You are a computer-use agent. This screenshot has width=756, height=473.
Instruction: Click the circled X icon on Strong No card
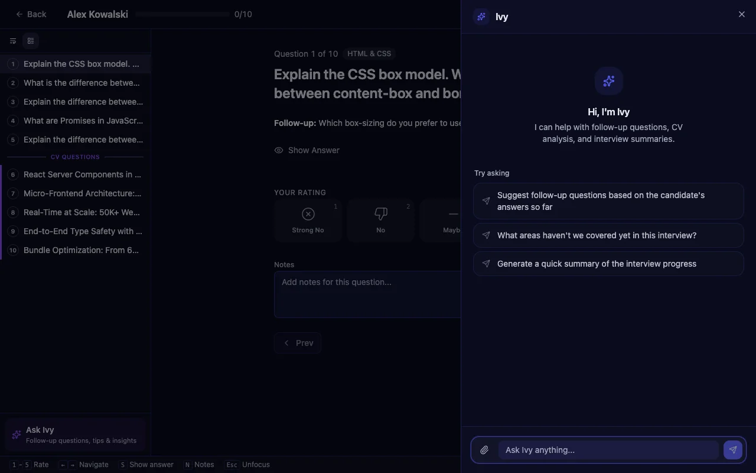coord(308,214)
